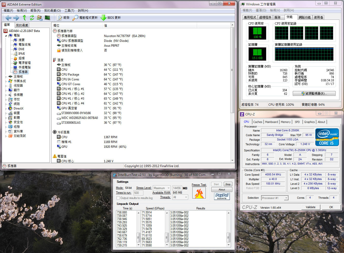Open the Threads dropdown in IntelBurnTest

pyautogui.click(x=180, y=197)
